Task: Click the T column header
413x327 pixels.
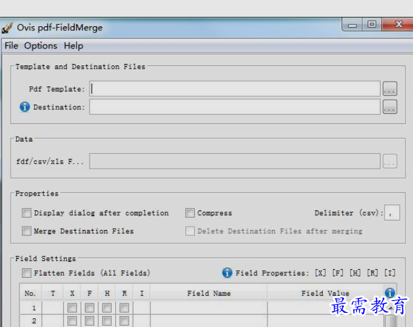Action: (x=53, y=293)
